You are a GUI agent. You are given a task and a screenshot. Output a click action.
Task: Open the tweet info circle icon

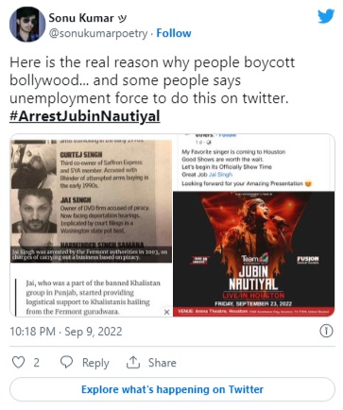[326, 331]
